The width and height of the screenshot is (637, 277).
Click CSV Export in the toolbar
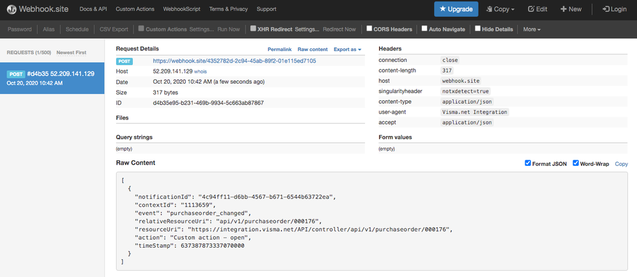(114, 29)
